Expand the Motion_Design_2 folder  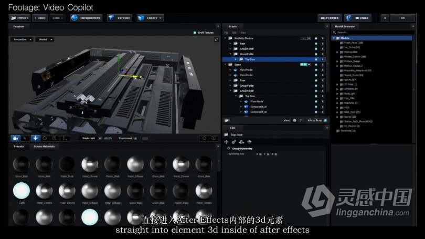pyautogui.click(x=337, y=66)
